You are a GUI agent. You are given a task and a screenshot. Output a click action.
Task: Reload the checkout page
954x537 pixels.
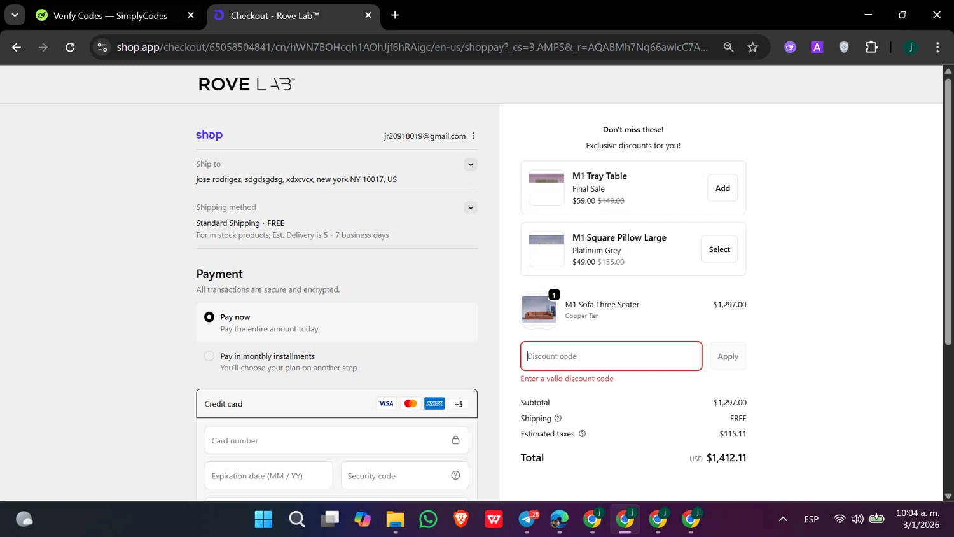70,47
